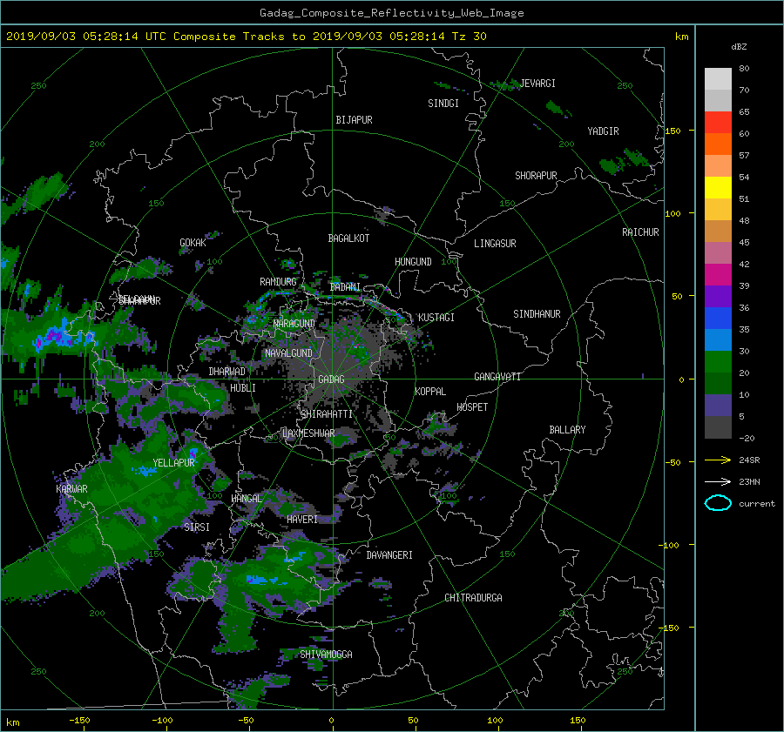Click the '-20' value at bottom of dBZ scale
The width and height of the screenshot is (784, 732).
pos(747,438)
